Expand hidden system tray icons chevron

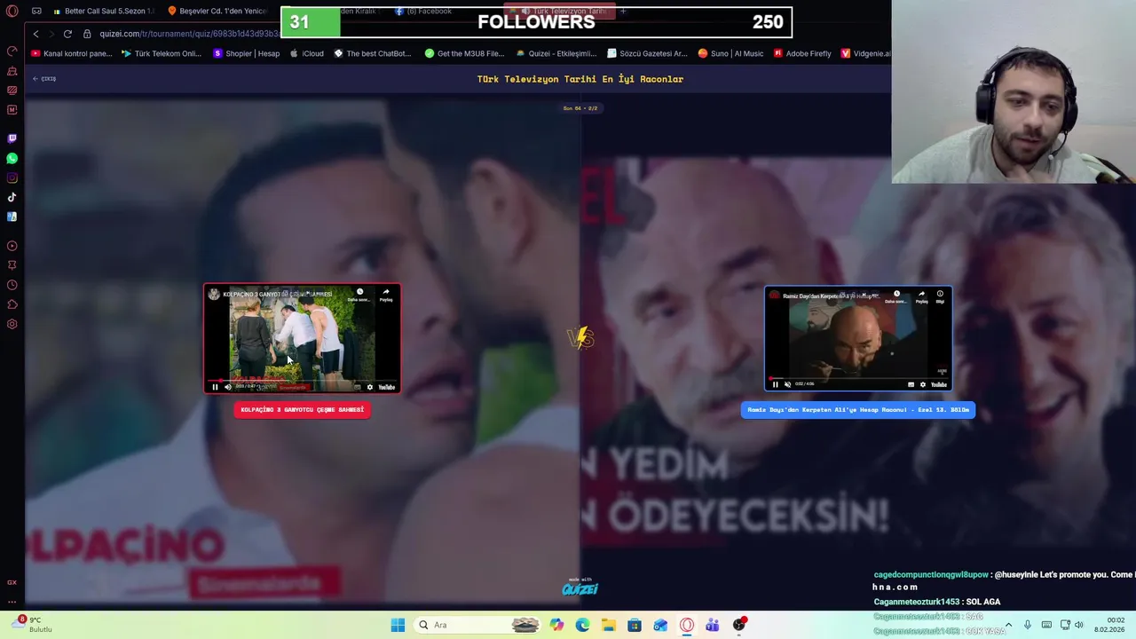pyautogui.click(x=1008, y=625)
